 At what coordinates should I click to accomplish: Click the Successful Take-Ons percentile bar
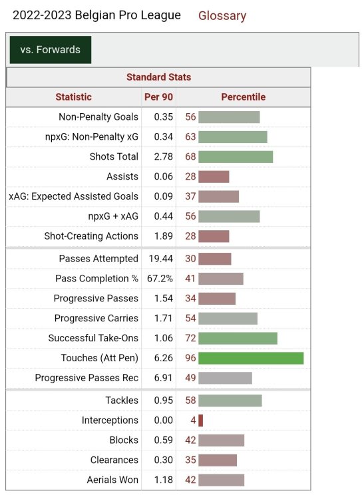(x=238, y=338)
